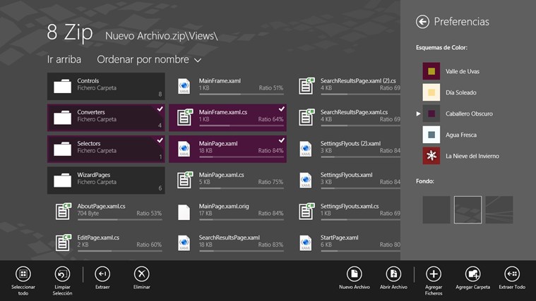Click Ir arriba to go up
This screenshot has height=301, width=536.
[x=64, y=60]
